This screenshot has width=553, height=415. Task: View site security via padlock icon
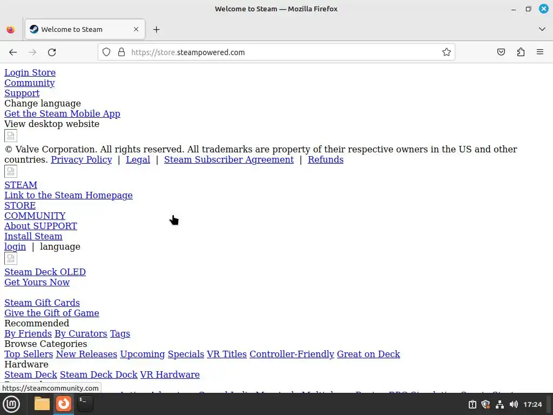(x=122, y=52)
